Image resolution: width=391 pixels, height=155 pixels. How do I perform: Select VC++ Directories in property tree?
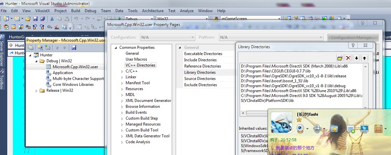[140, 65]
